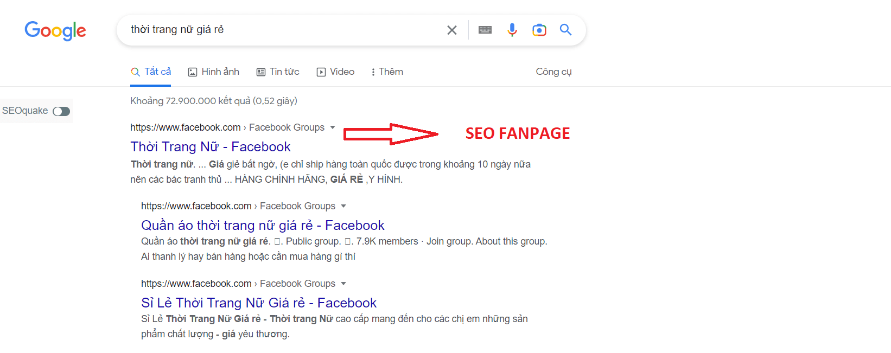Expand dropdown arrow for Quần áo result URL

(x=343, y=206)
